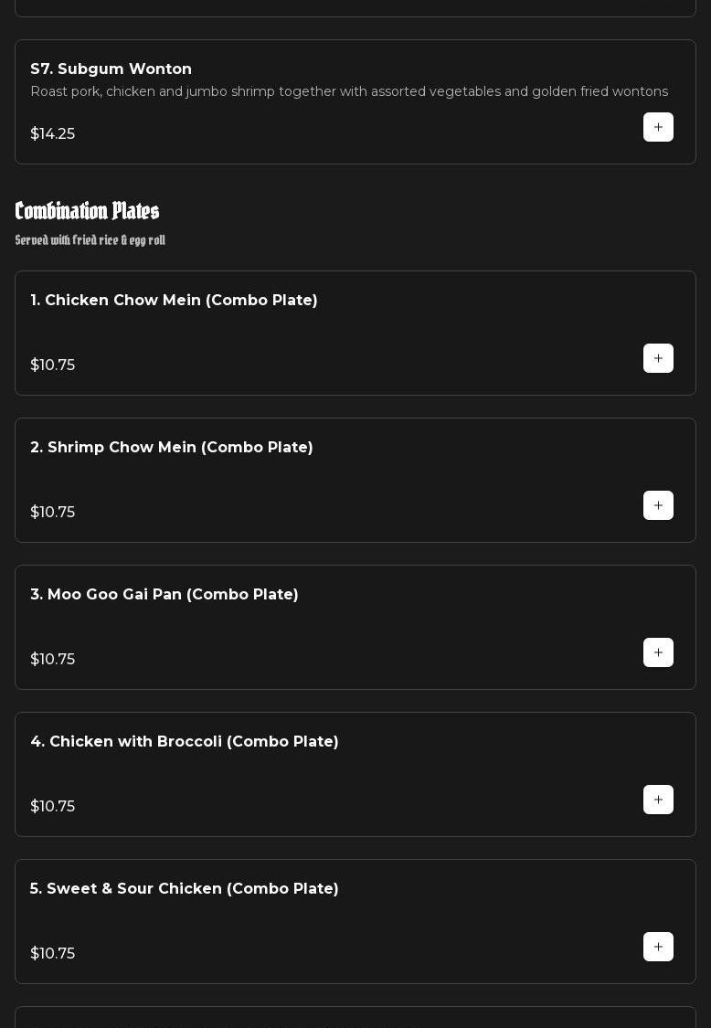
Task: Click the $14.25 Subgum Wonton price
Action: pos(53,134)
